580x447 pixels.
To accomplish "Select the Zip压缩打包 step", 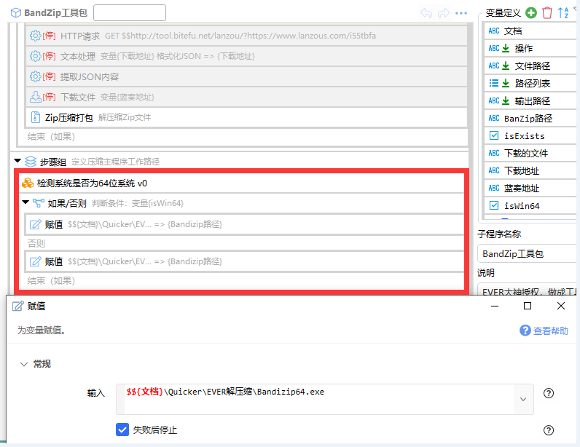I will pos(246,117).
